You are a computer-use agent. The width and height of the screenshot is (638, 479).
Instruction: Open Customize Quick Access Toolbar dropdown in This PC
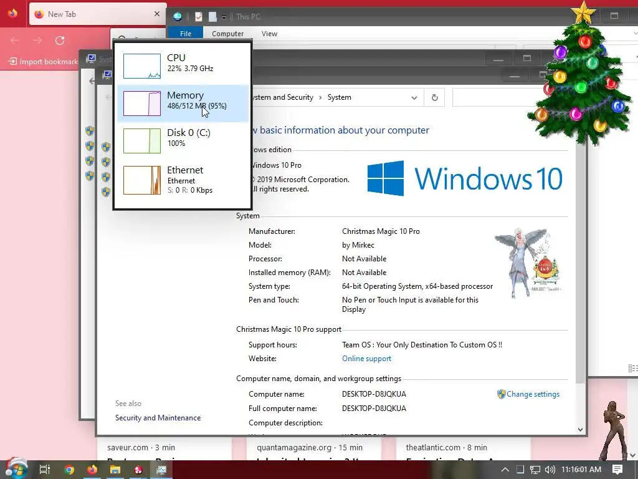point(224,17)
